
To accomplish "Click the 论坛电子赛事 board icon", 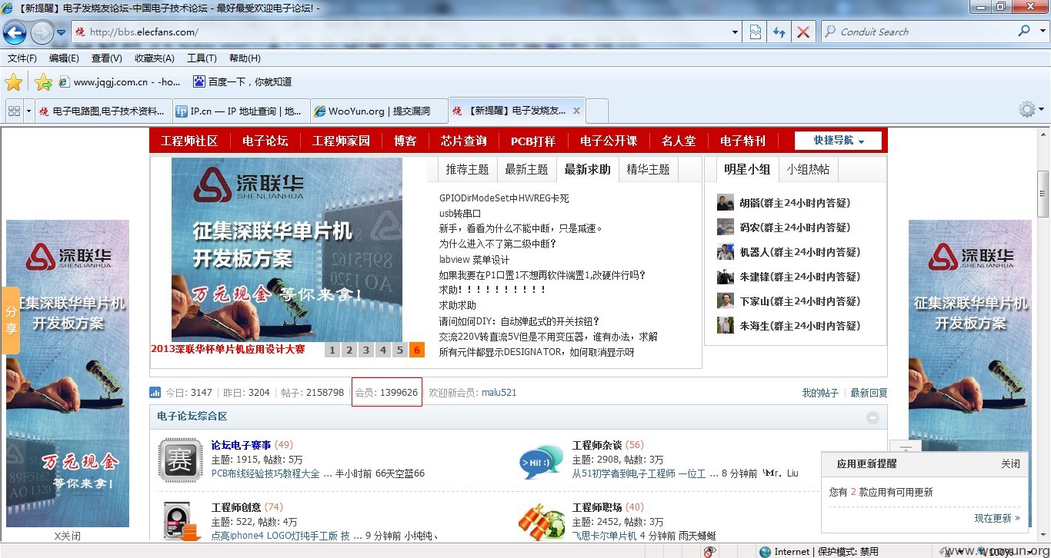I will tap(180, 460).
